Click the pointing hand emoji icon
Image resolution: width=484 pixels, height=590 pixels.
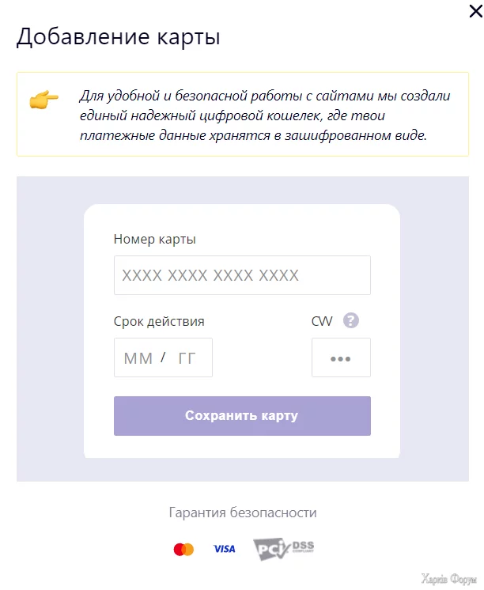click(x=44, y=101)
